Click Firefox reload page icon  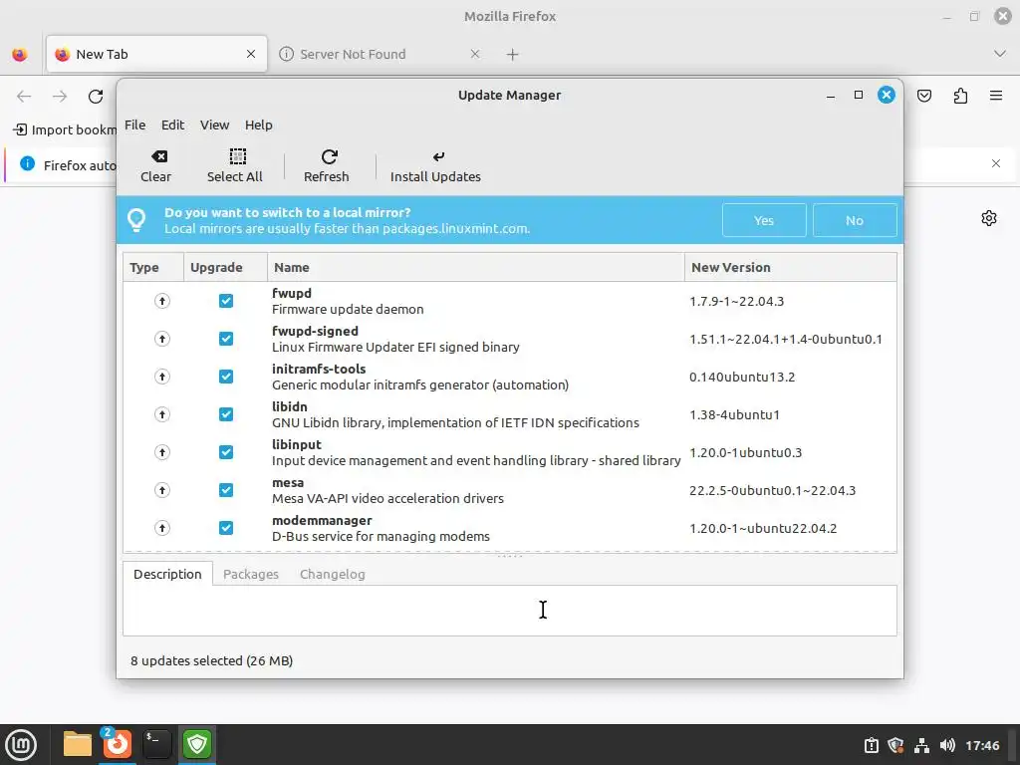click(x=96, y=97)
